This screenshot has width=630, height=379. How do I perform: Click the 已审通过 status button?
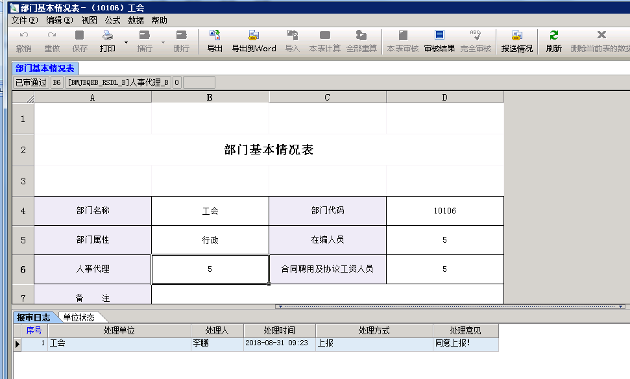tap(31, 82)
